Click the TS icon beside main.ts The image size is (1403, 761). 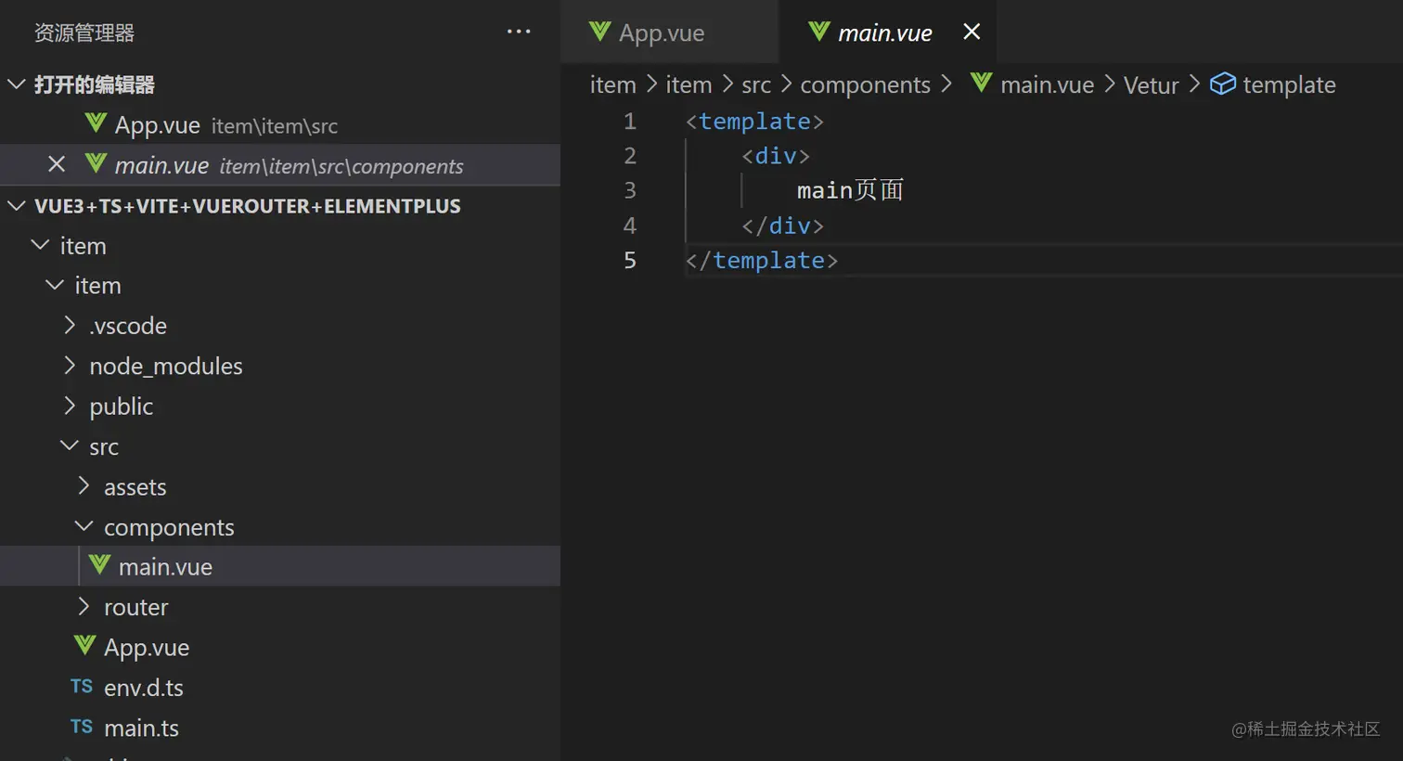point(82,728)
